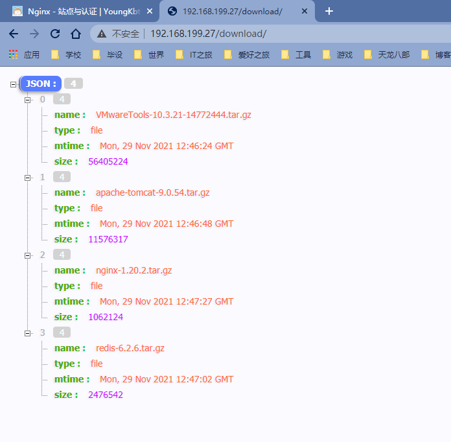Reload the download page
451x442 pixels.
(x=55, y=34)
